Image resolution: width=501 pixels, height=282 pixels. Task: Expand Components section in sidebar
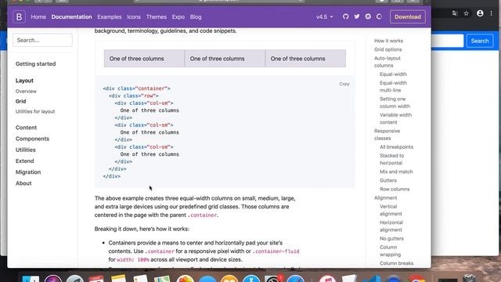pos(32,139)
